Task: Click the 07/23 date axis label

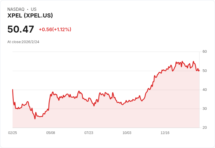Action: 89,133
